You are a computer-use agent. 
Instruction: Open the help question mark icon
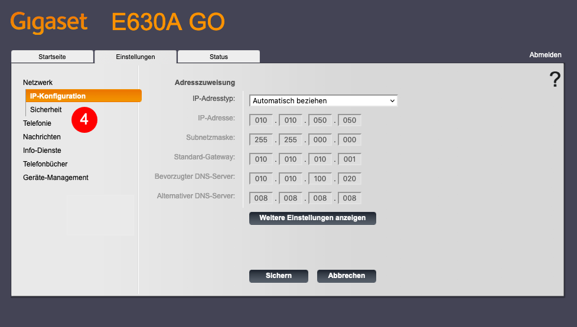pos(555,80)
